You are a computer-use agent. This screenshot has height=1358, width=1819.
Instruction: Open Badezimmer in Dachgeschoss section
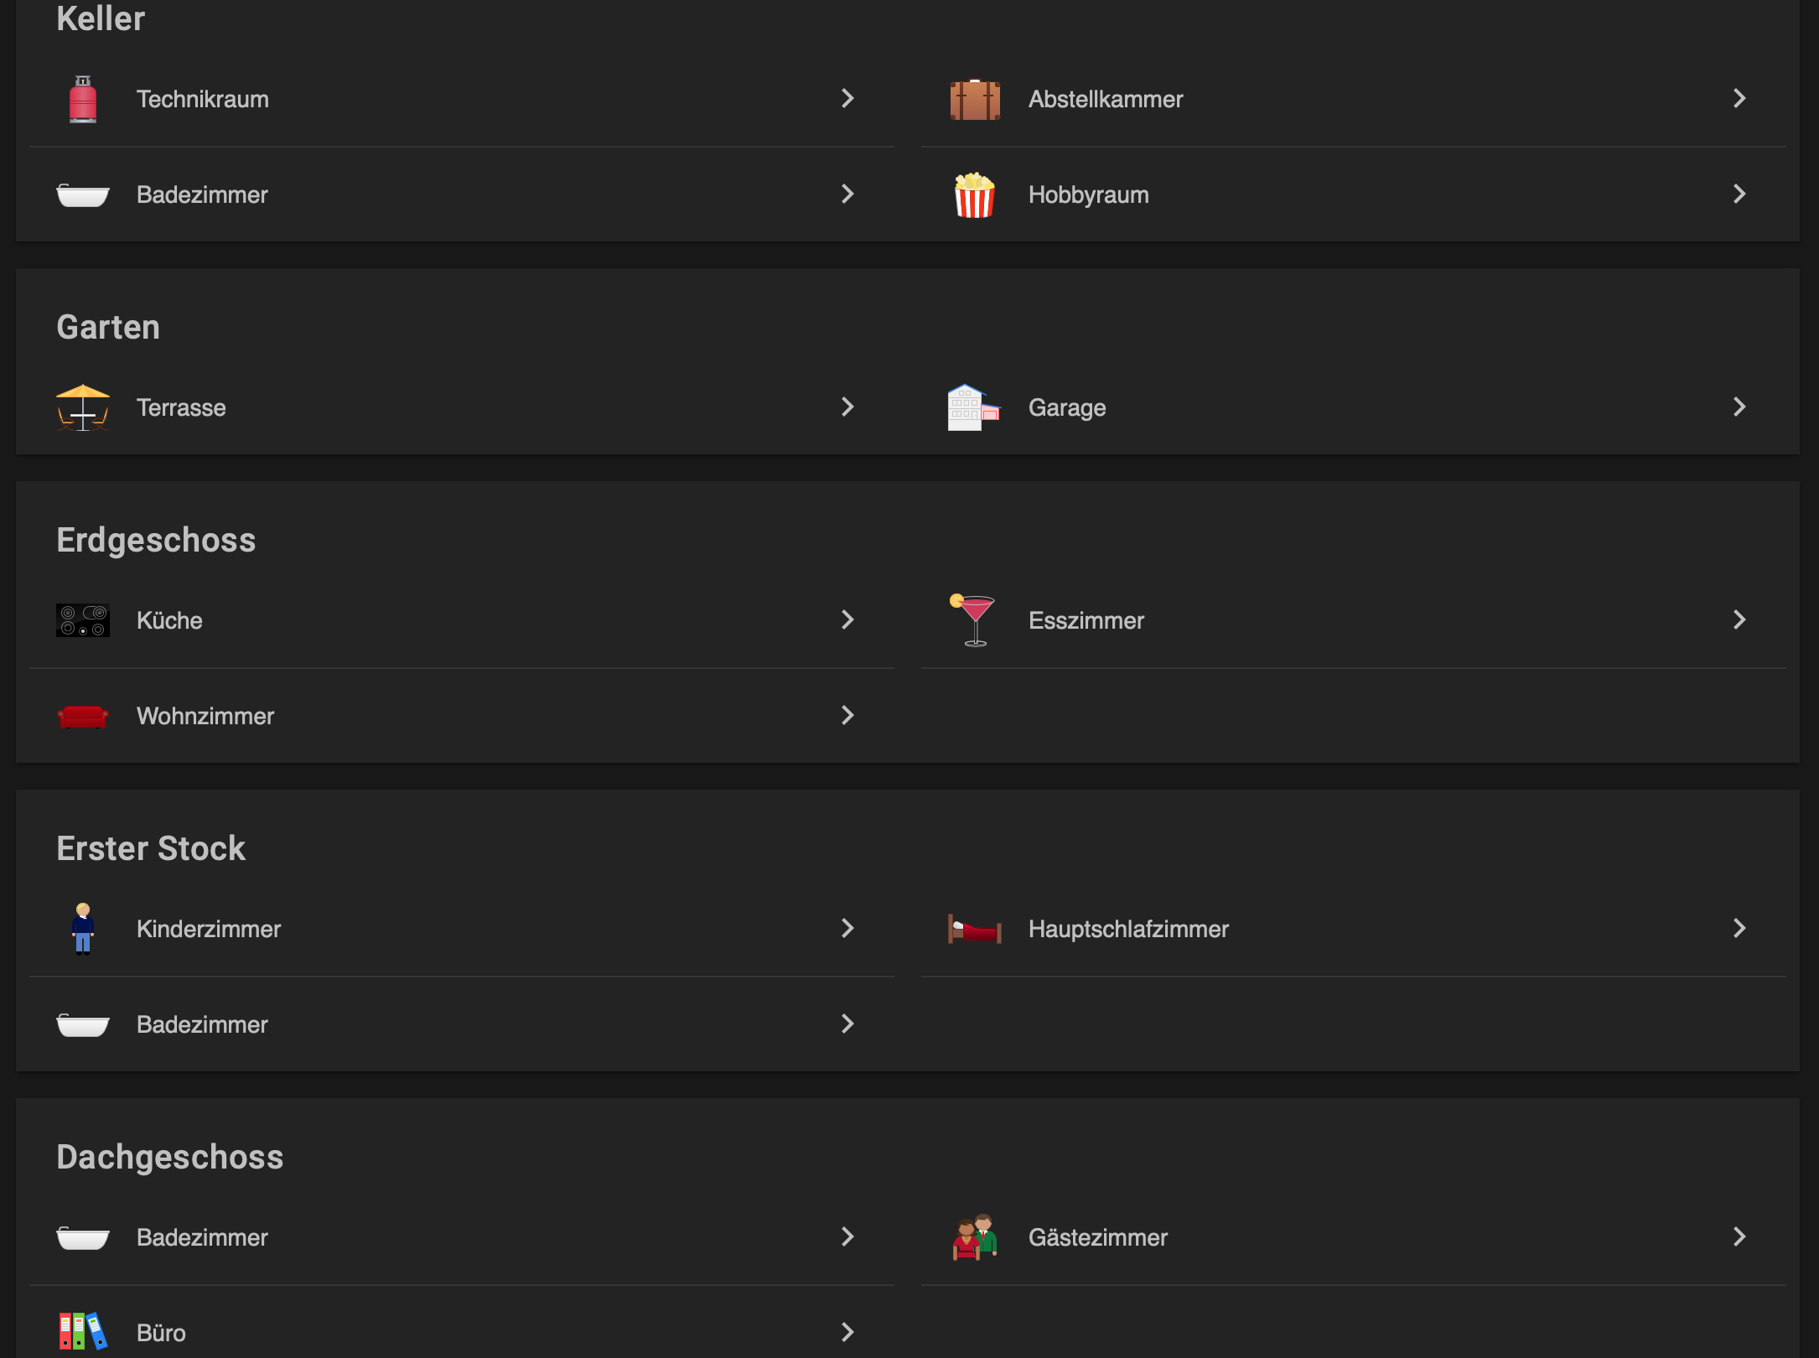[x=461, y=1237]
